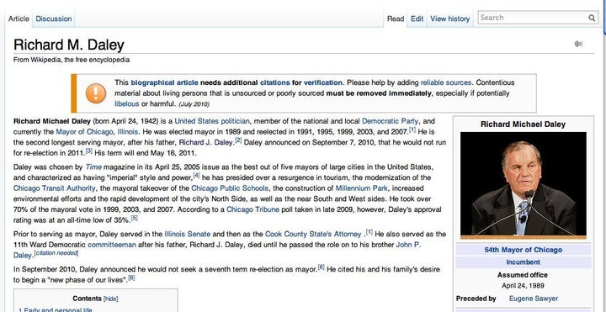
Task: Click footnote [1] after 2007
Action: pos(412,130)
